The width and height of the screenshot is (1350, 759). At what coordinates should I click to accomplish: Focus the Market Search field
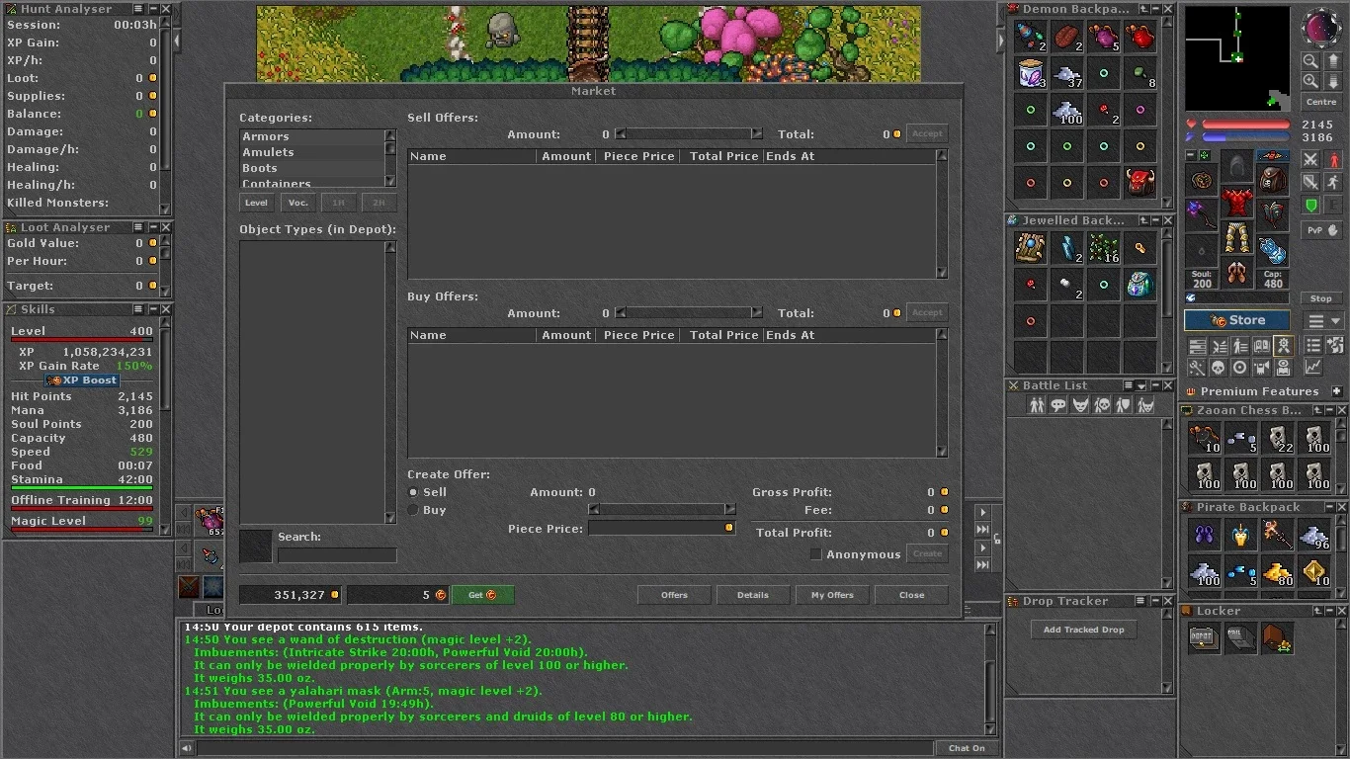pyautogui.click(x=337, y=555)
